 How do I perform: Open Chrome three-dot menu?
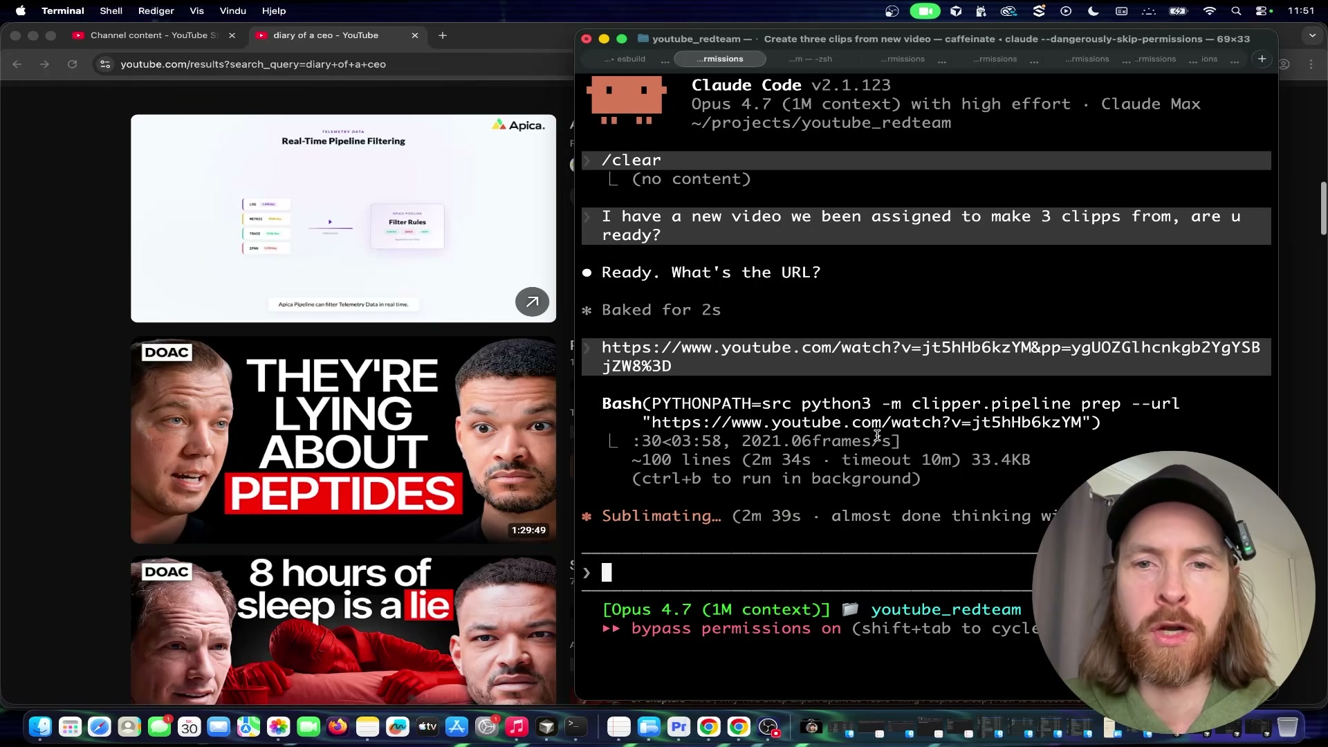click(x=1312, y=64)
